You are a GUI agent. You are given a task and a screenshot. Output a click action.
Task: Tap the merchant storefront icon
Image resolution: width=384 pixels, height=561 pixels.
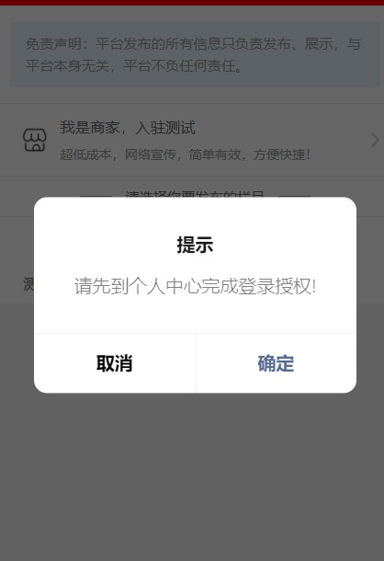tap(34, 140)
